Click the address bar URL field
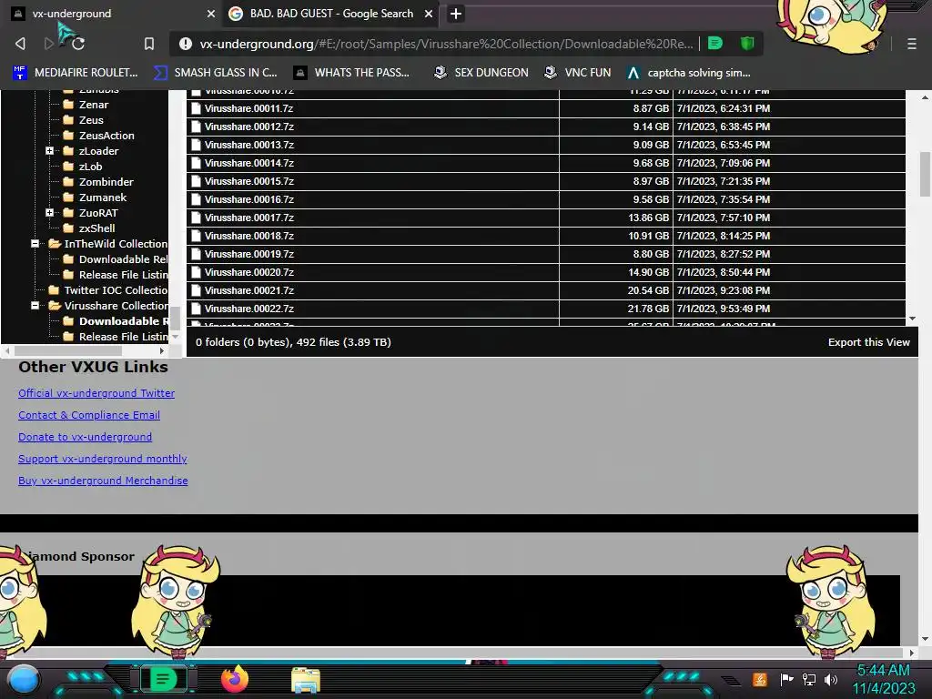 446,44
